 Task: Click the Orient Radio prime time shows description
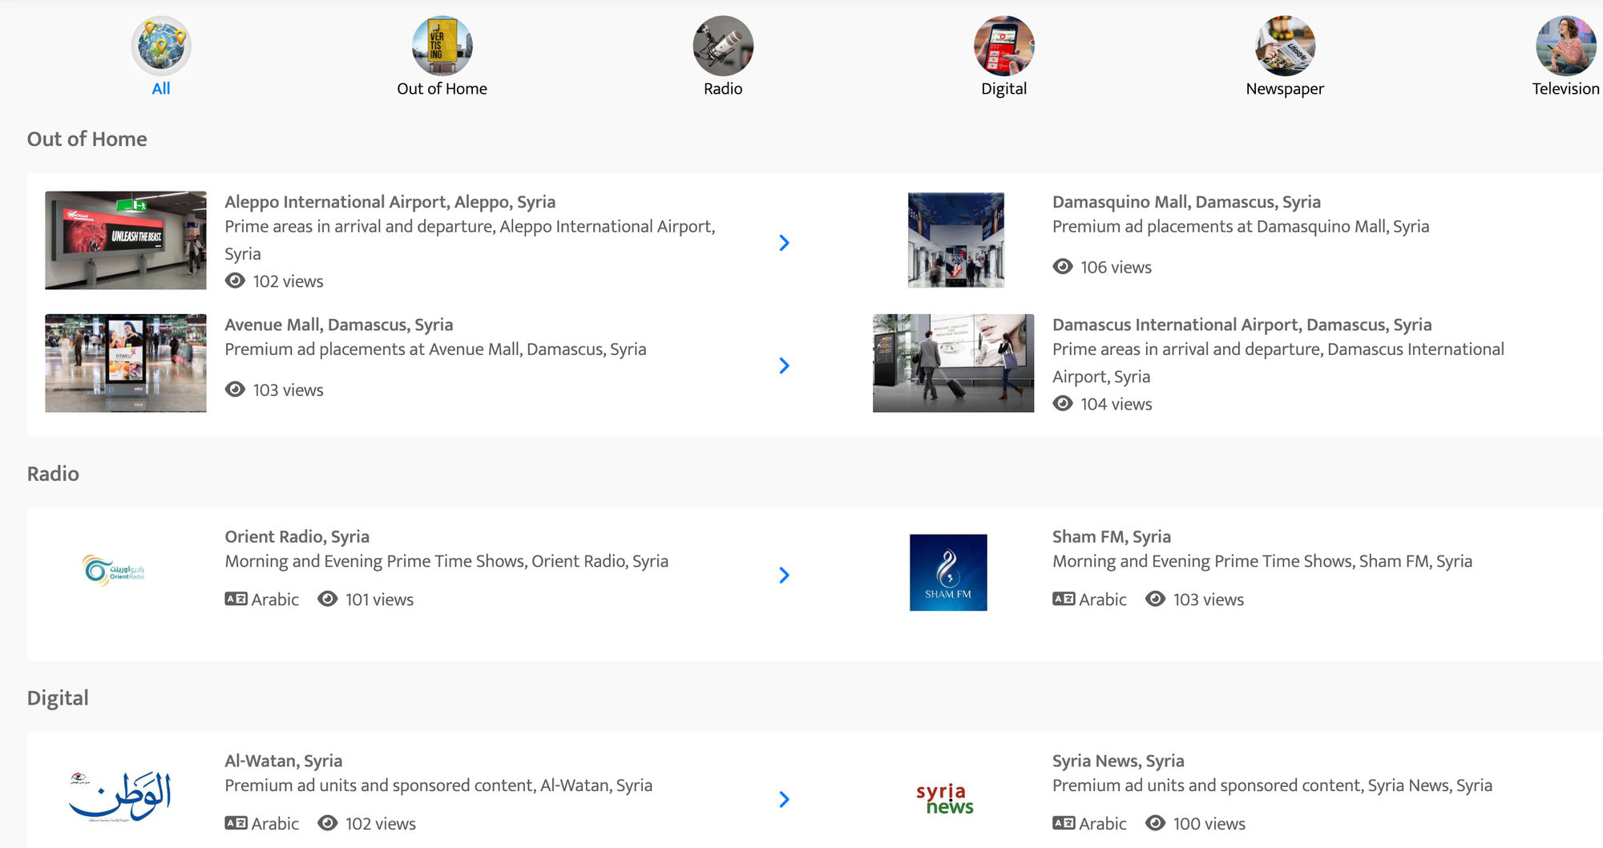click(x=446, y=561)
